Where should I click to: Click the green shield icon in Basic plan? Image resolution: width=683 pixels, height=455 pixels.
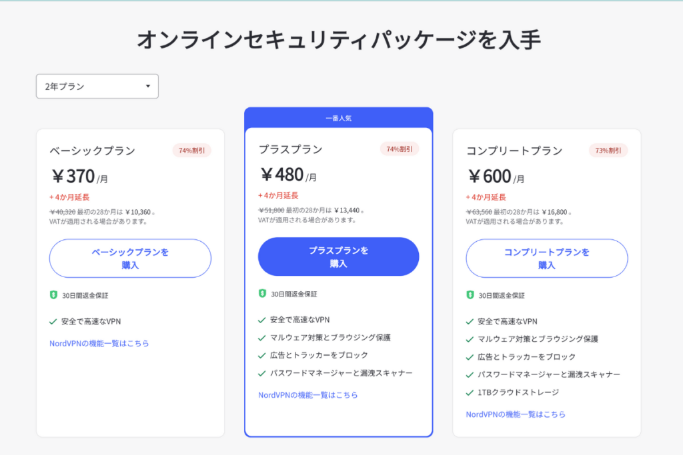(53, 294)
